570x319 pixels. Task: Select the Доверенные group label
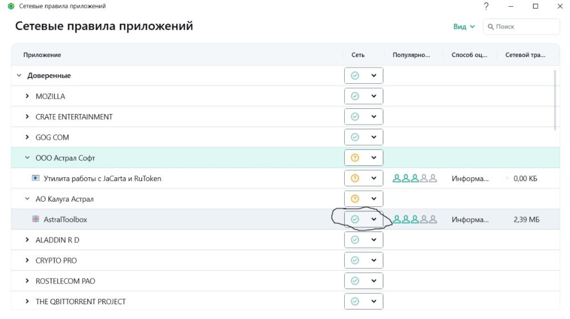[x=49, y=76]
